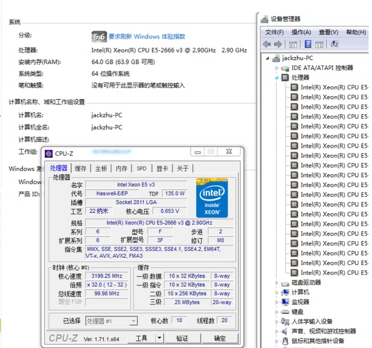Click the 核心速度 value '3199.25 MHz'

[107, 276]
